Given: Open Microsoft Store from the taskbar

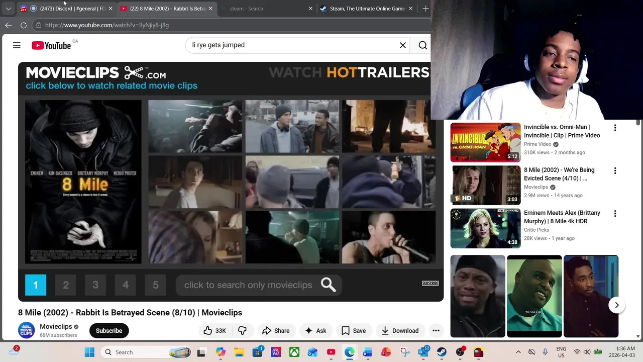Looking at the screenshot, I should pyautogui.click(x=258, y=352).
